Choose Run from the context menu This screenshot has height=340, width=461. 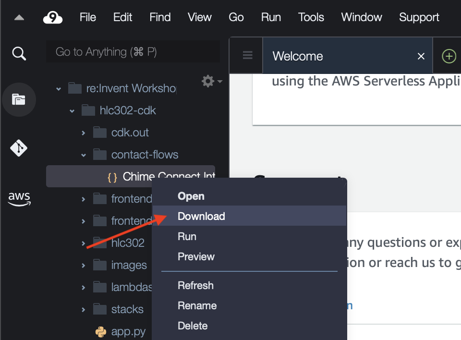(x=249, y=236)
